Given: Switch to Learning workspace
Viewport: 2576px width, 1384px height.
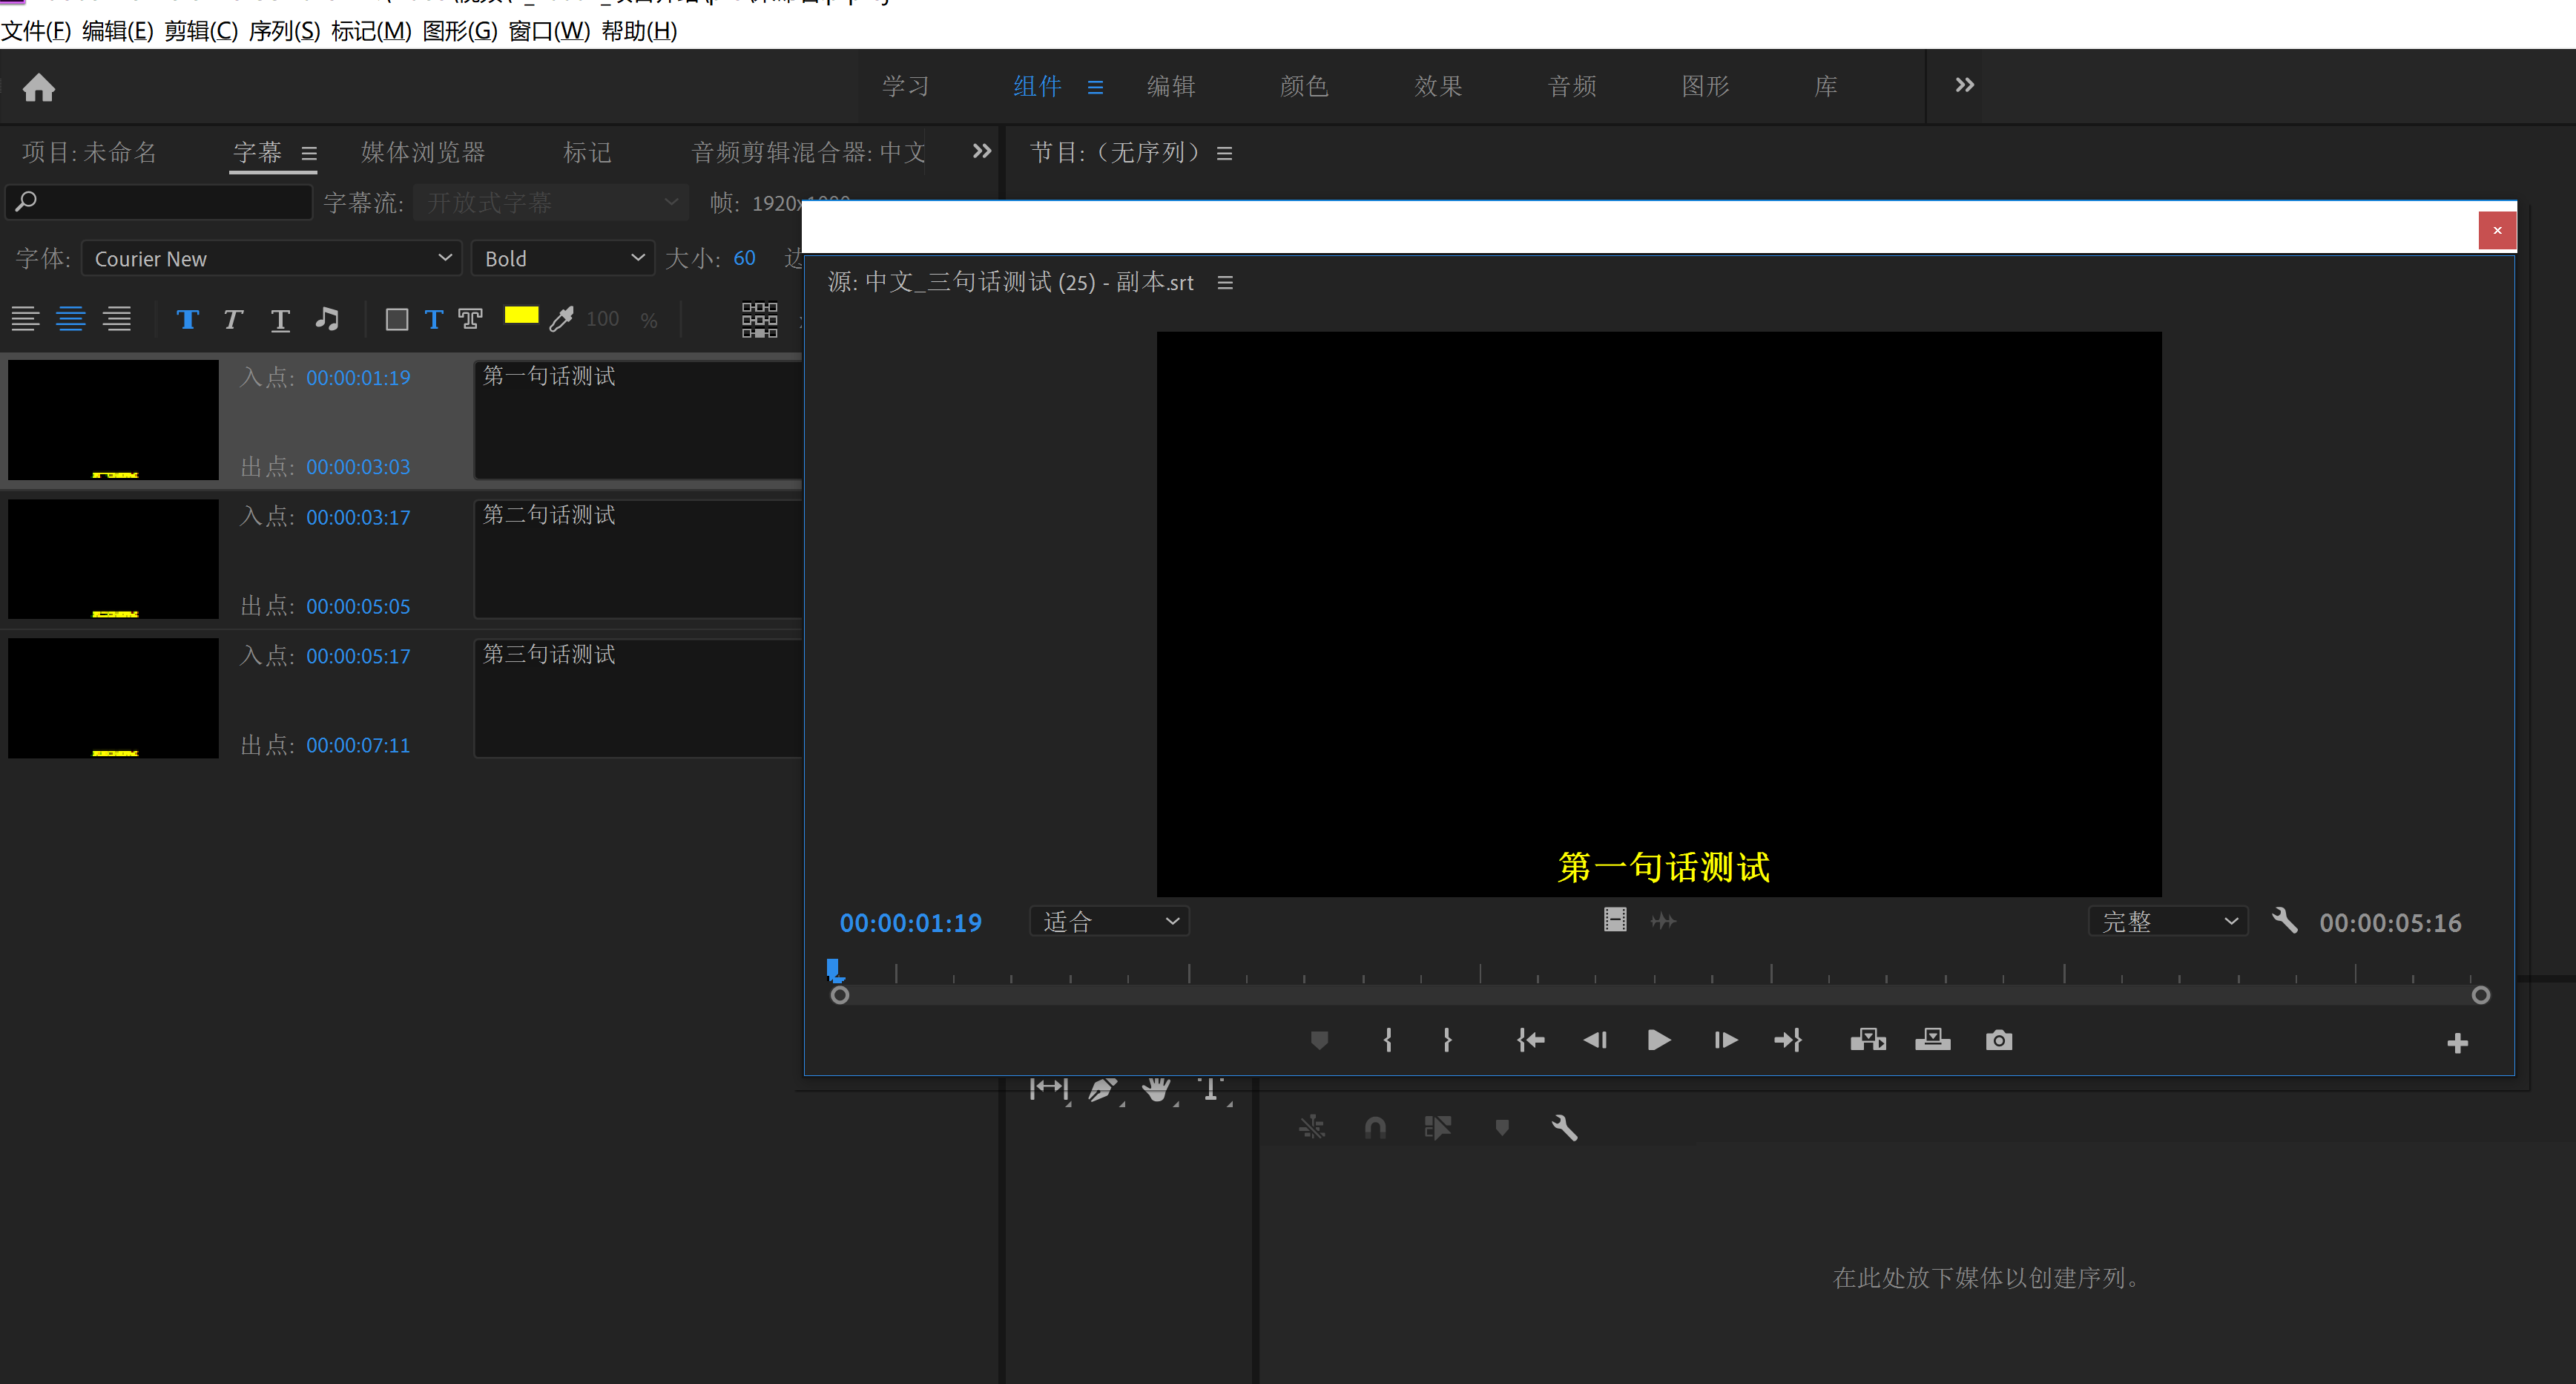Looking at the screenshot, I should (905, 86).
